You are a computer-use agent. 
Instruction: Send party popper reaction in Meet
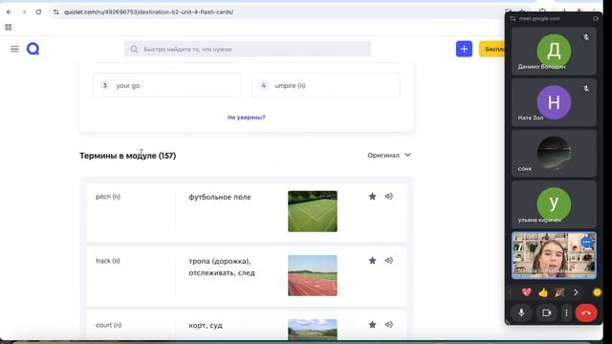click(559, 292)
